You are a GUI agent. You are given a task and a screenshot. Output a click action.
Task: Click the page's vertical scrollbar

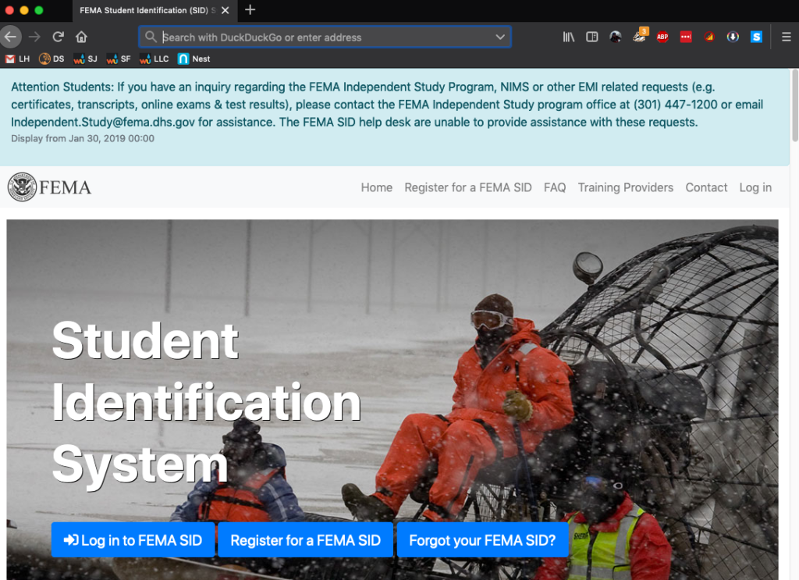click(794, 109)
